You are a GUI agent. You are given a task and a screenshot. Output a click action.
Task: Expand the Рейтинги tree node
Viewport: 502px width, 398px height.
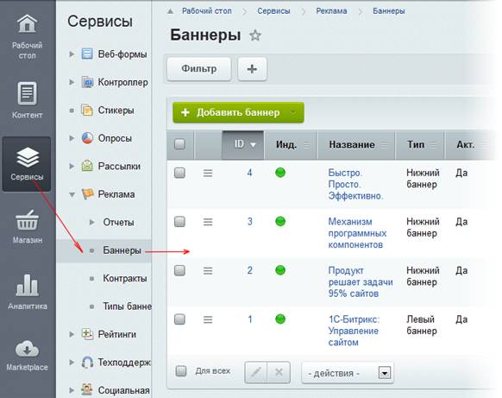pos(72,334)
